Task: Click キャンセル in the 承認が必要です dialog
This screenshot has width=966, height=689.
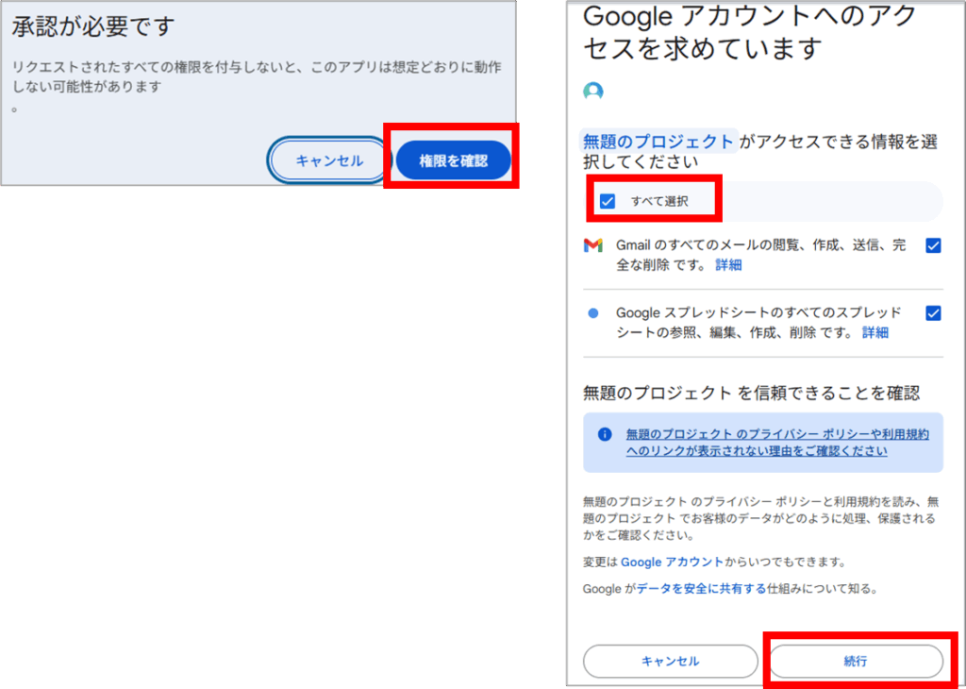Action: click(x=329, y=160)
